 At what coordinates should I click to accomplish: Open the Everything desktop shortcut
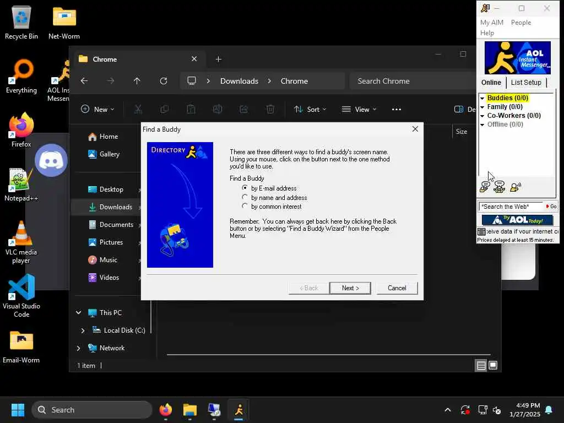tap(21, 77)
